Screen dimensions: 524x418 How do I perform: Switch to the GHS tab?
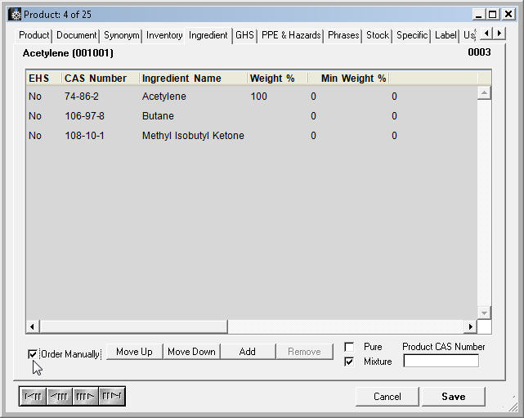244,35
